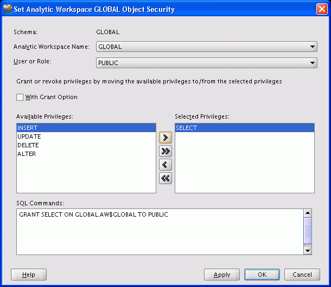Click scroll up arrow in SQL Commands
Screen dimensions: 331x287
pos(308,213)
